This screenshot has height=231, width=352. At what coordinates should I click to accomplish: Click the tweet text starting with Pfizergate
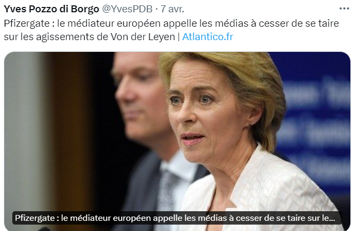pyautogui.click(x=171, y=30)
